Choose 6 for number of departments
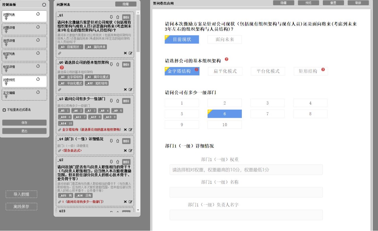The height and width of the screenshot is (231, 378). click(x=225, y=114)
